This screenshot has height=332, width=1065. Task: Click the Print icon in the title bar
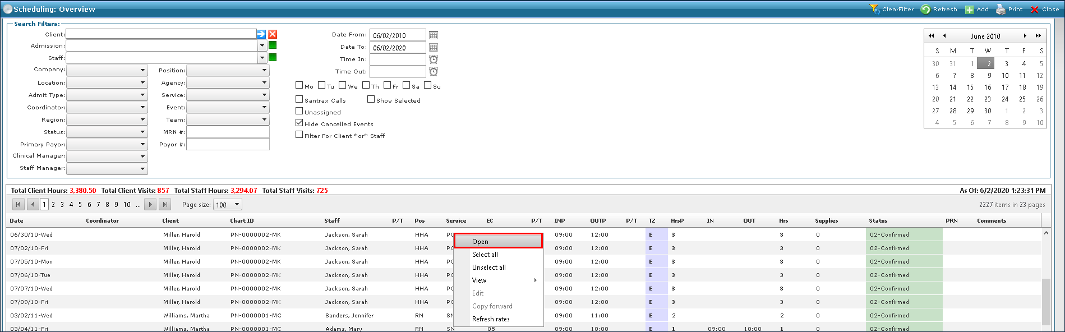click(x=1001, y=10)
